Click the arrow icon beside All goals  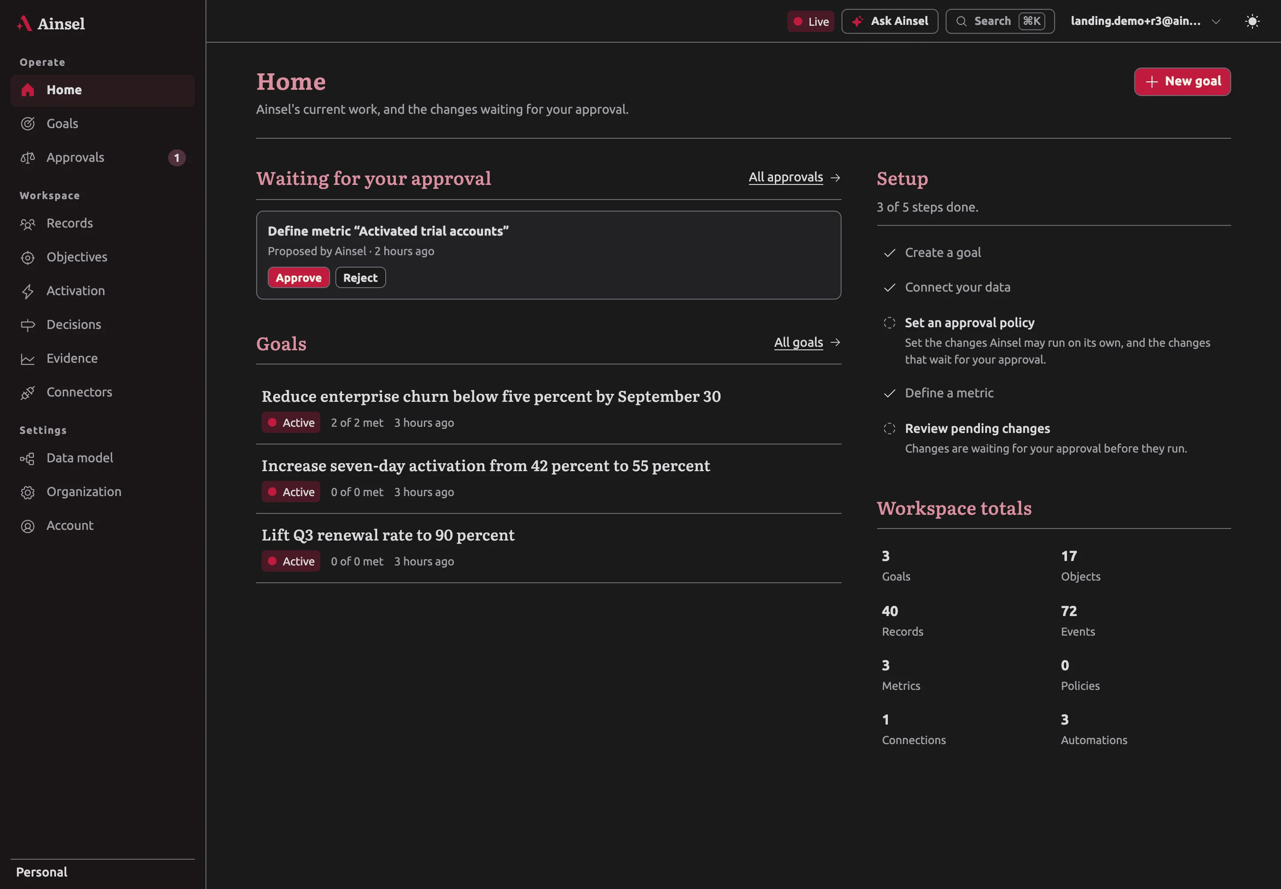[x=835, y=343]
